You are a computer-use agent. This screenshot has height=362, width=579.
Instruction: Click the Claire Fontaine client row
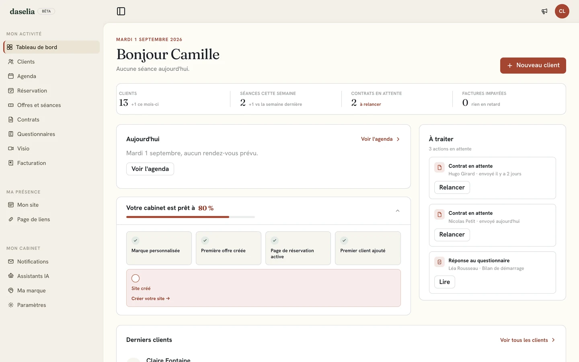click(x=341, y=359)
